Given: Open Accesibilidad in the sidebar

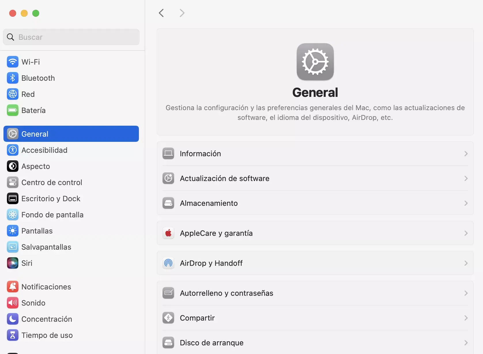Looking at the screenshot, I should 44,150.
